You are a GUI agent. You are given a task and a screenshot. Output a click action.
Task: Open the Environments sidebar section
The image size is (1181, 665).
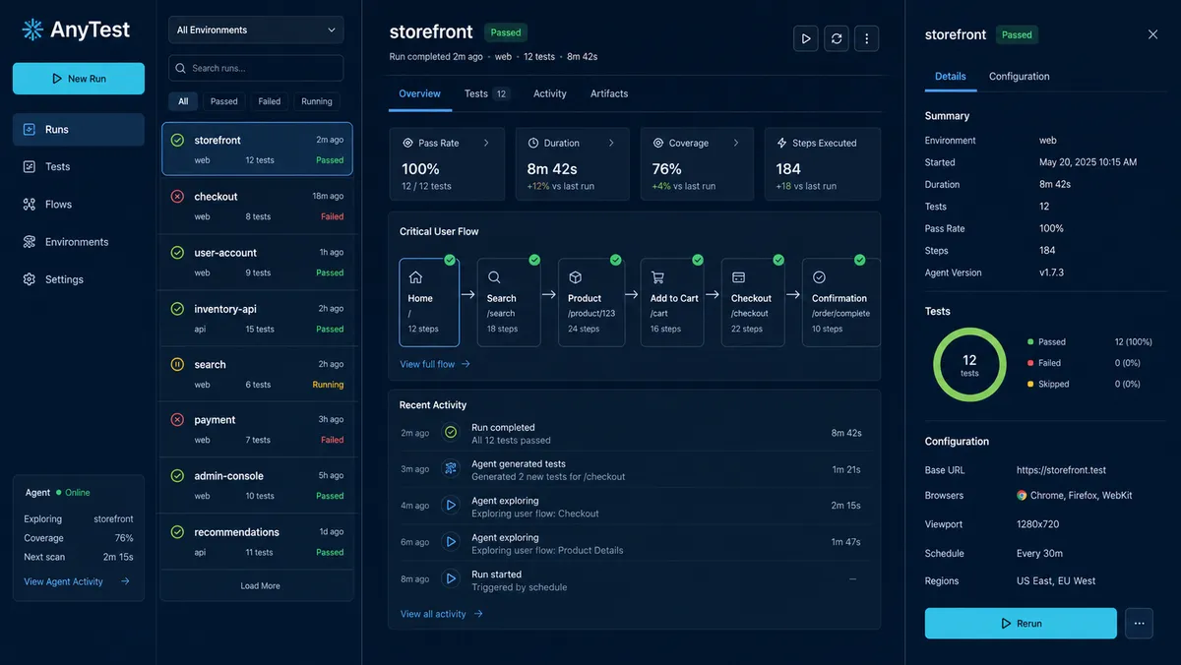79,241
